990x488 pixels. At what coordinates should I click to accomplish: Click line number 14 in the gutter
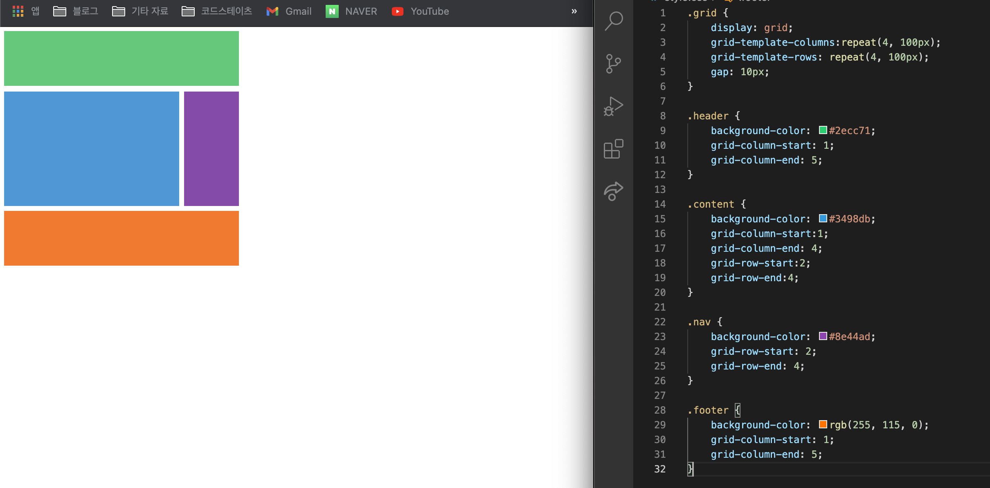coord(660,204)
